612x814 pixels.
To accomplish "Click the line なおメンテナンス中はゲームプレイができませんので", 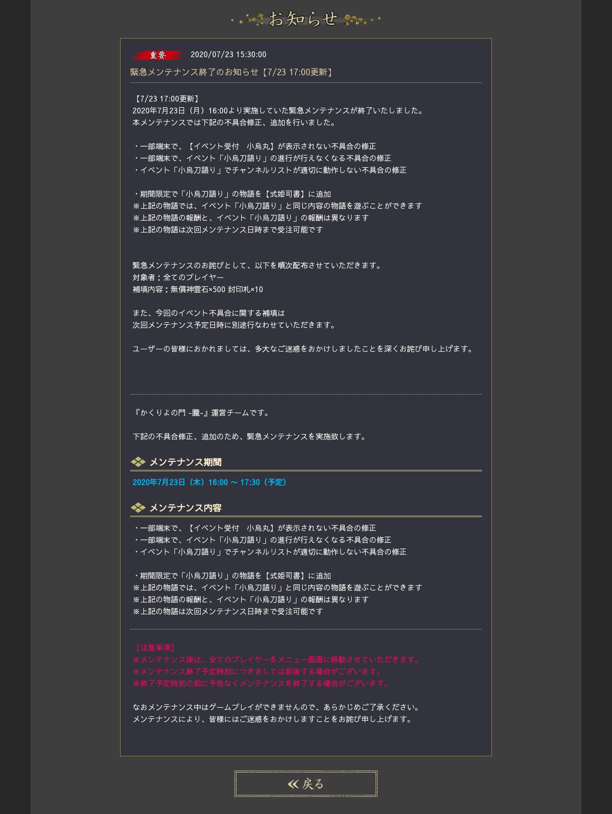I will click(277, 707).
